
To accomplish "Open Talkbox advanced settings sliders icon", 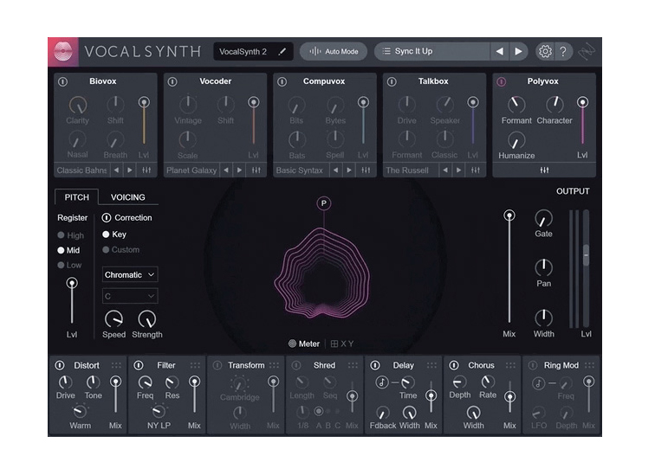I will coord(476,170).
